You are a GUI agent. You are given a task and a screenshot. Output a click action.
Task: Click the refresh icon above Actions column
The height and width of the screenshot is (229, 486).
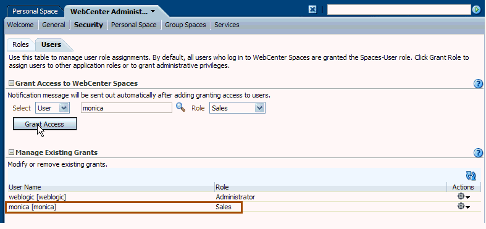(471, 176)
